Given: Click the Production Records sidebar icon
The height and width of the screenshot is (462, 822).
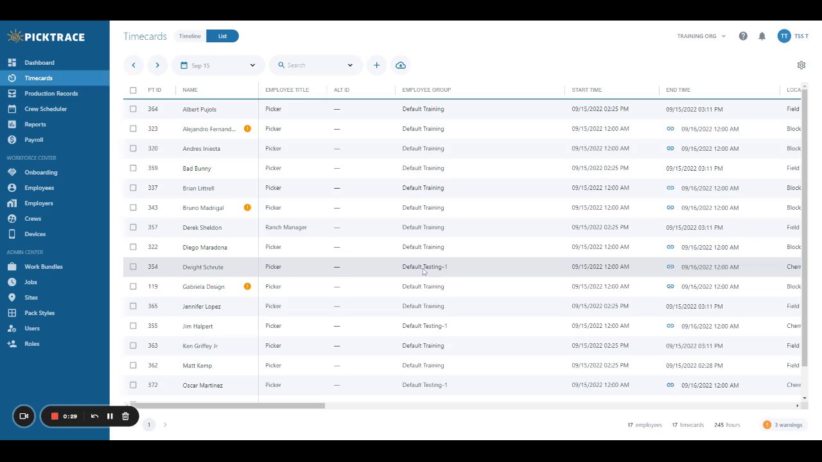Looking at the screenshot, I should click(12, 93).
